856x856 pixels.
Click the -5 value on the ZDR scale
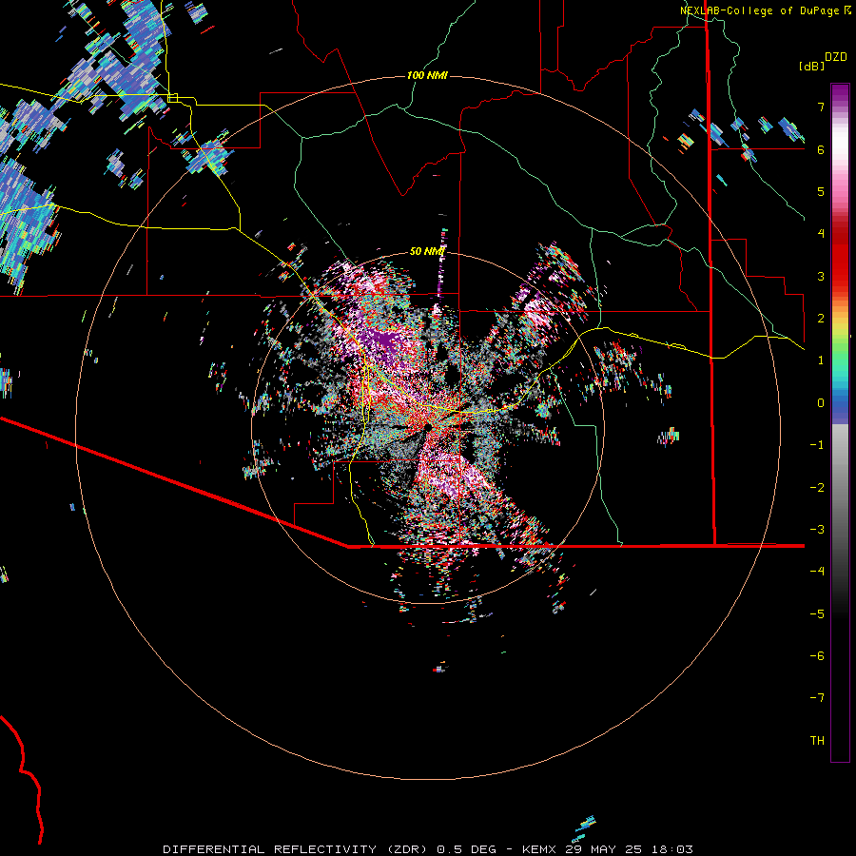click(x=817, y=614)
